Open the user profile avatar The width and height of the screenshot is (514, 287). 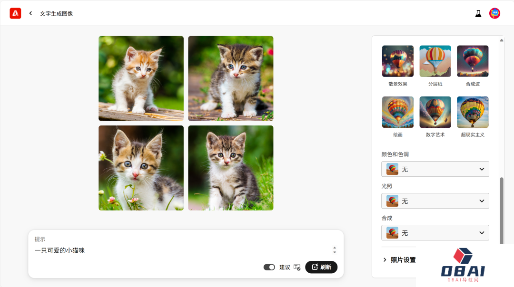coord(494,13)
